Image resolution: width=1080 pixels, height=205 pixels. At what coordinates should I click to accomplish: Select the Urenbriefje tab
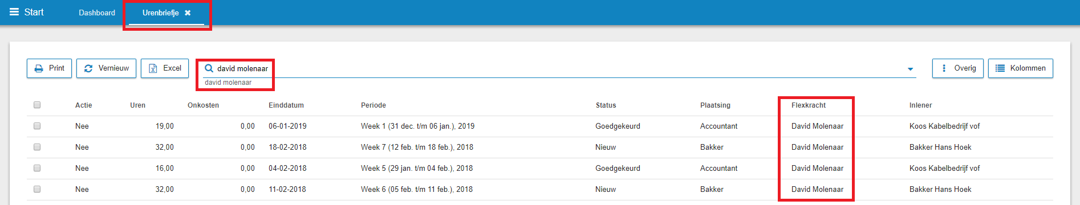(161, 13)
